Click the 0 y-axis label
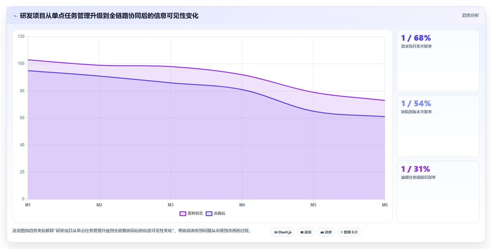The width and height of the screenshot is (492, 249). tap(23, 199)
